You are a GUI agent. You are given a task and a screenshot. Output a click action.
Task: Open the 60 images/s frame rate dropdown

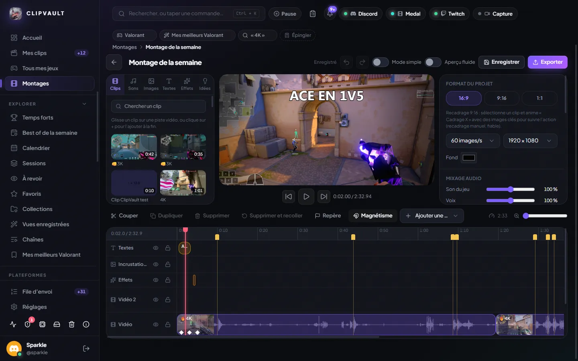[473, 141]
